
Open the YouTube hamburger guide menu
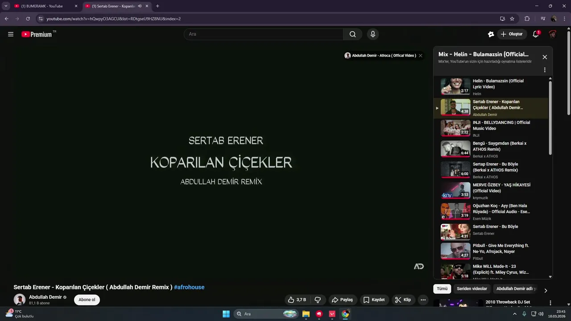(x=11, y=34)
